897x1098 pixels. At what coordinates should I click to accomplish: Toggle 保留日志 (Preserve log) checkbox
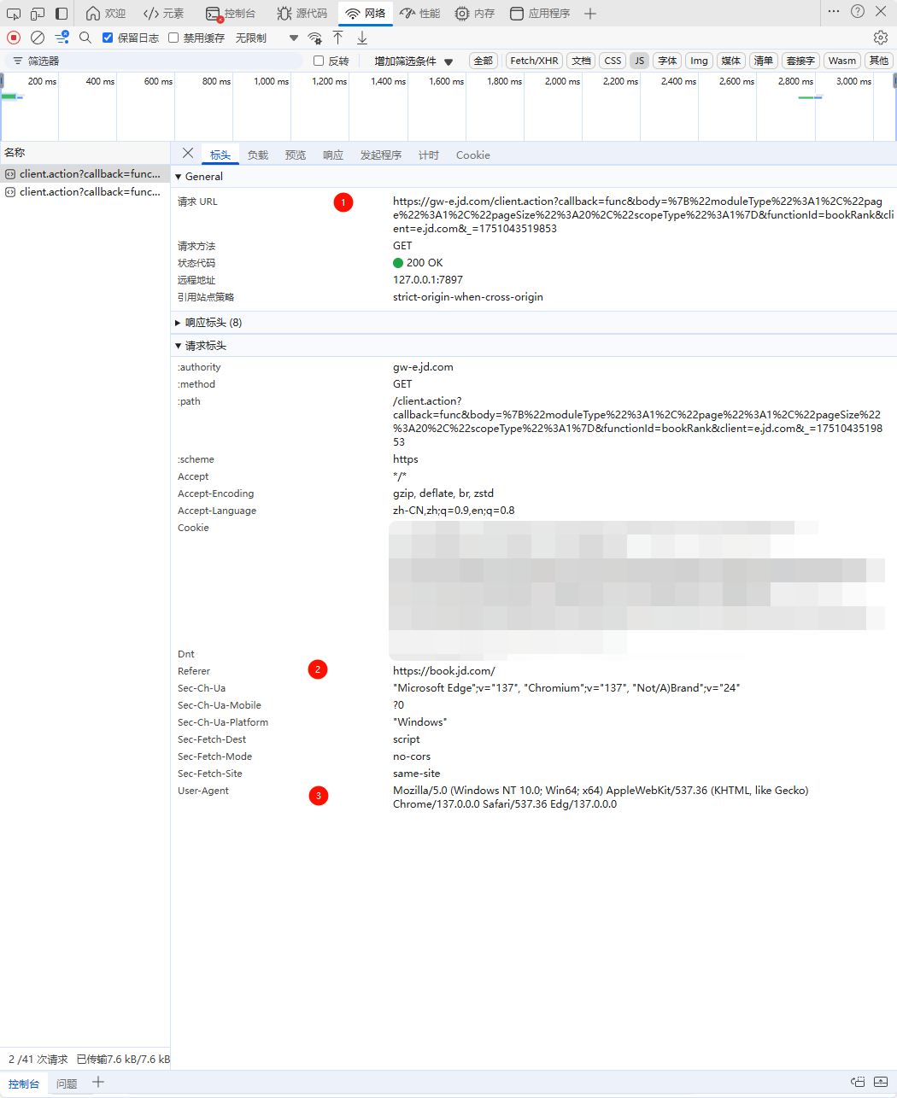pos(108,38)
